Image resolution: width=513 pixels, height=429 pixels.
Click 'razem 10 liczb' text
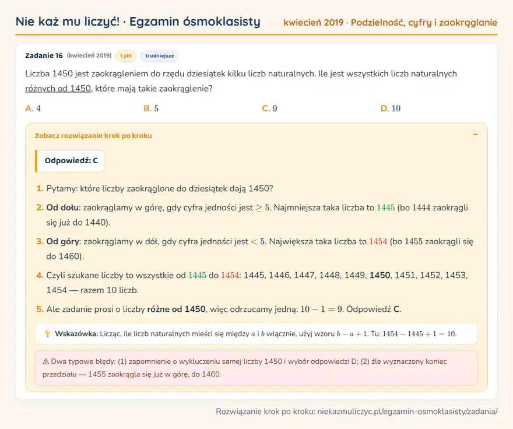(x=109, y=290)
